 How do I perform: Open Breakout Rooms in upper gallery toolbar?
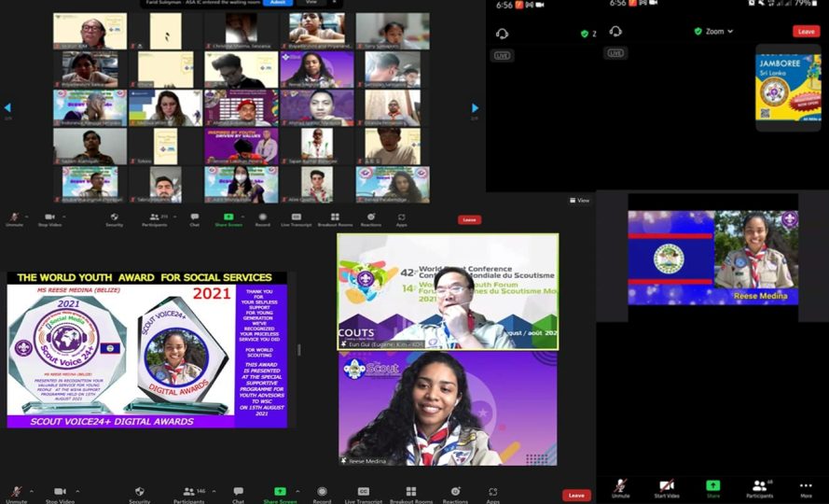335,219
